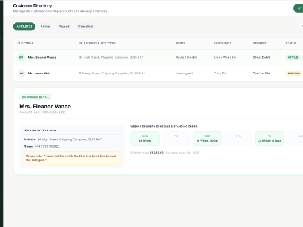Click the Payment column header

[x=259, y=44]
